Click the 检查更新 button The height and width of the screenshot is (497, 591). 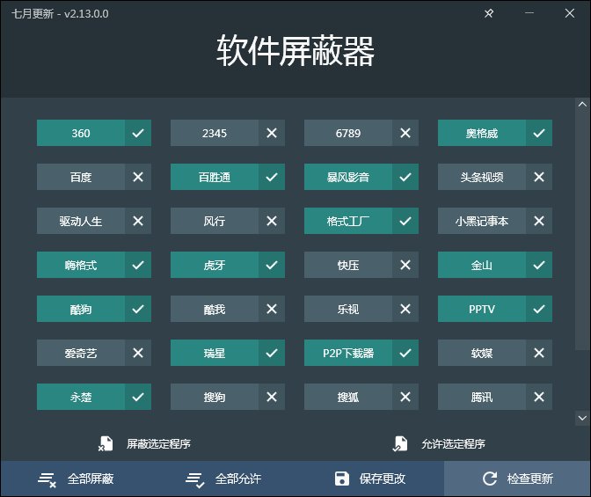click(x=517, y=479)
